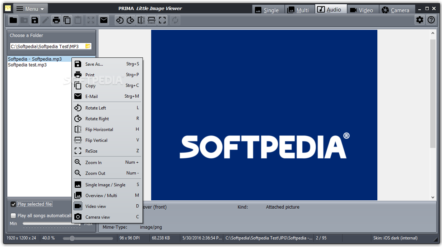Adjust the zoom slider in status bar

(88, 238)
